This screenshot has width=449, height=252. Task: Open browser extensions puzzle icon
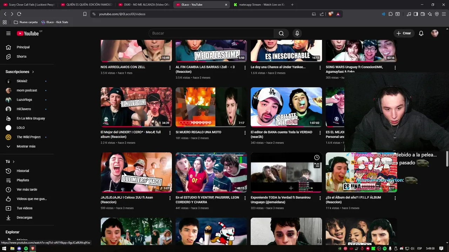click(390, 14)
